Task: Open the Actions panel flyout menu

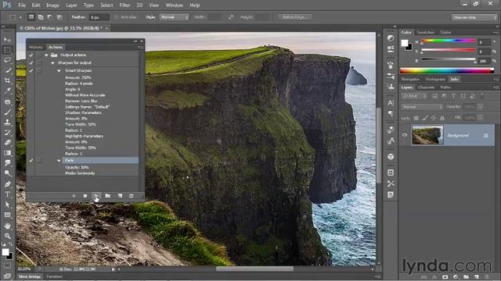Action: tap(140, 47)
